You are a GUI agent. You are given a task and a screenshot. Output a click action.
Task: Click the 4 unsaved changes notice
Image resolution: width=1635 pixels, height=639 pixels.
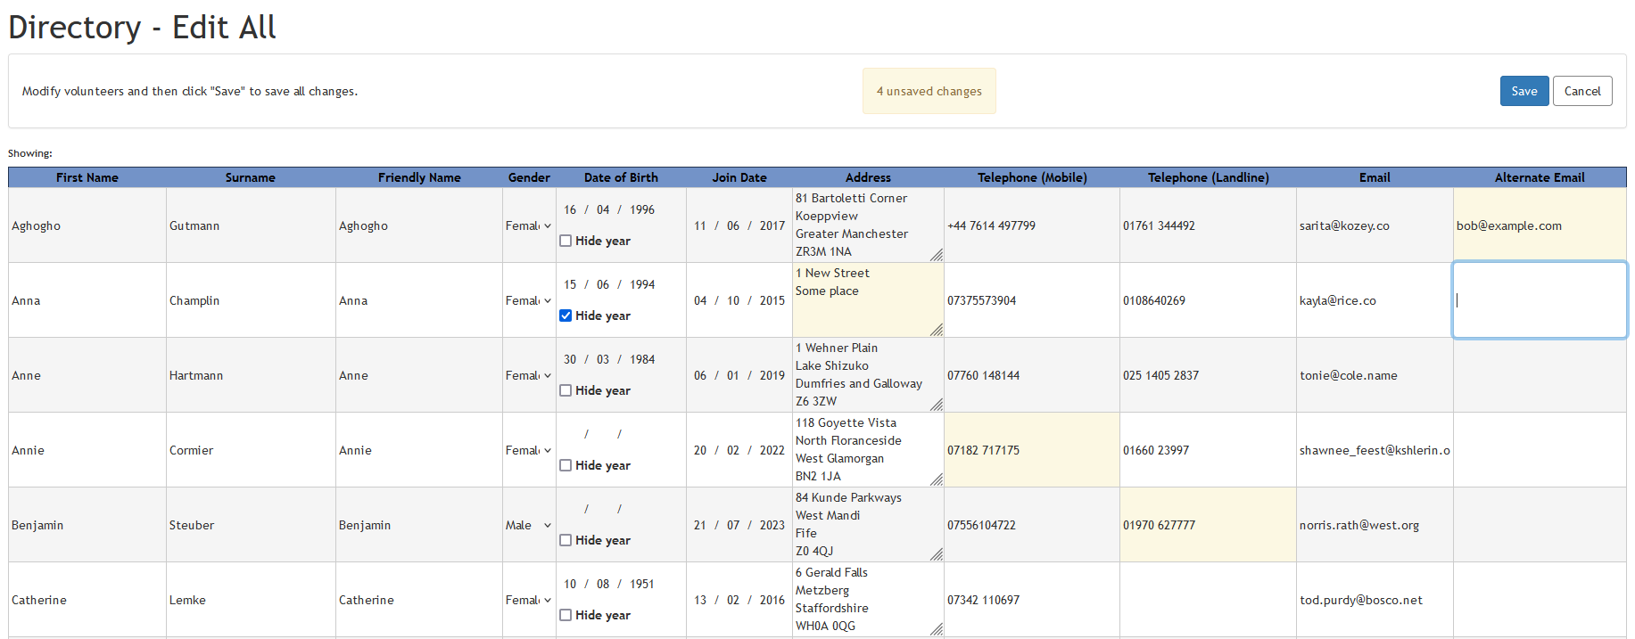click(929, 91)
